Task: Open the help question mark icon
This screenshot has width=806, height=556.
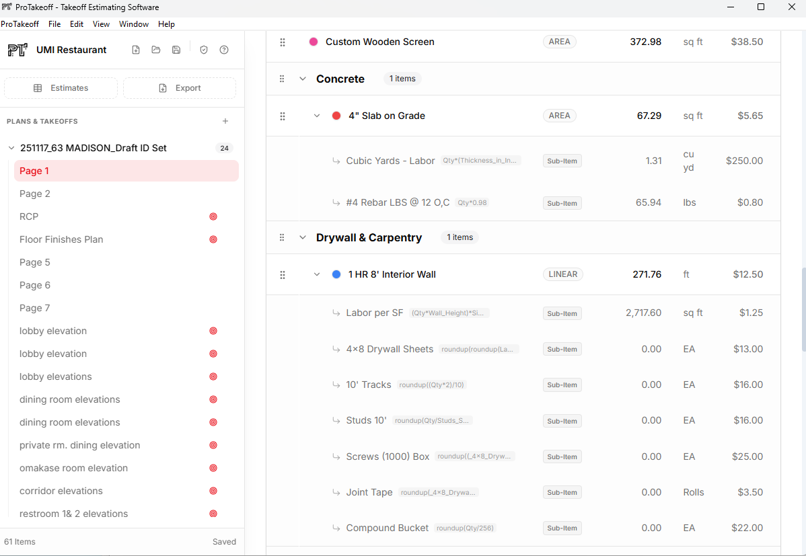Action: (224, 50)
